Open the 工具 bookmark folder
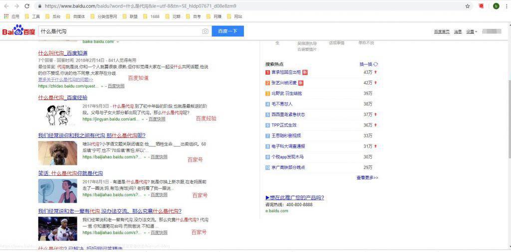 click(x=32, y=16)
